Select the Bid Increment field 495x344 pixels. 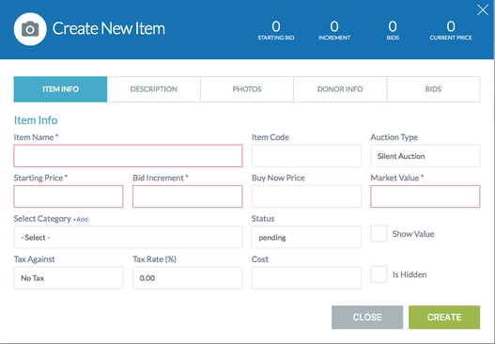coord(188,196)
